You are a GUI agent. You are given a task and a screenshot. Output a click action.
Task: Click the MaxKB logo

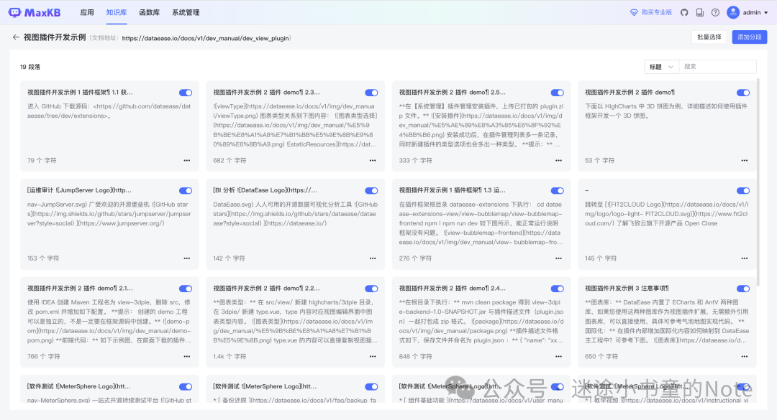coord(35,12)
